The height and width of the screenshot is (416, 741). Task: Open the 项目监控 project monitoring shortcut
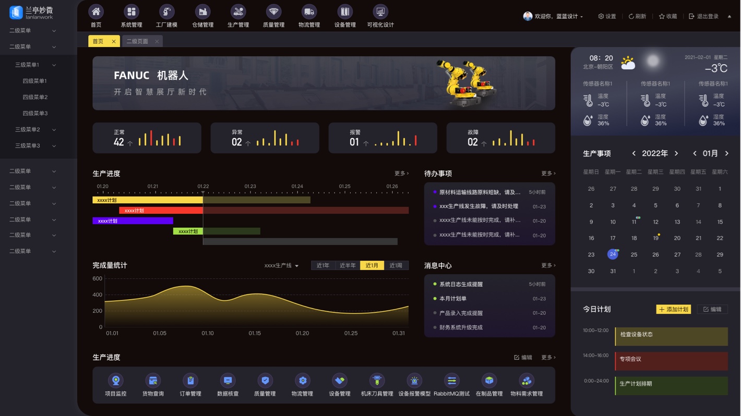pos(116,381)
